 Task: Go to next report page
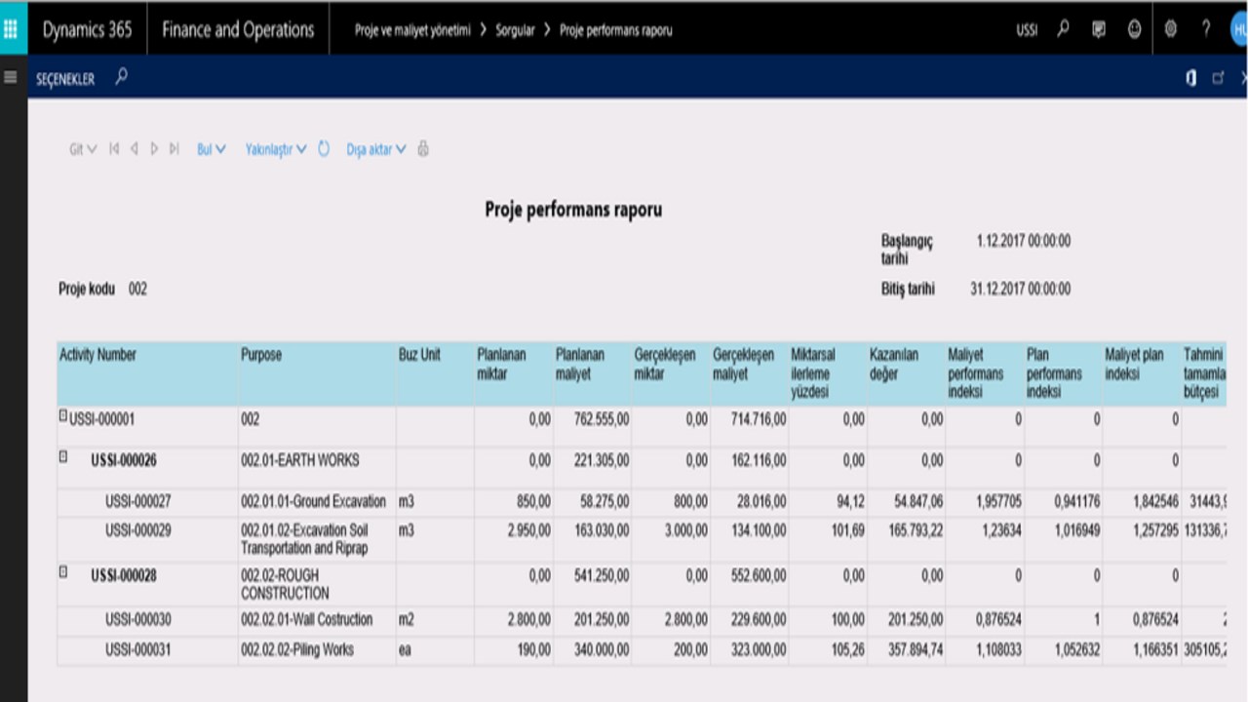click(x=154, y=149)
